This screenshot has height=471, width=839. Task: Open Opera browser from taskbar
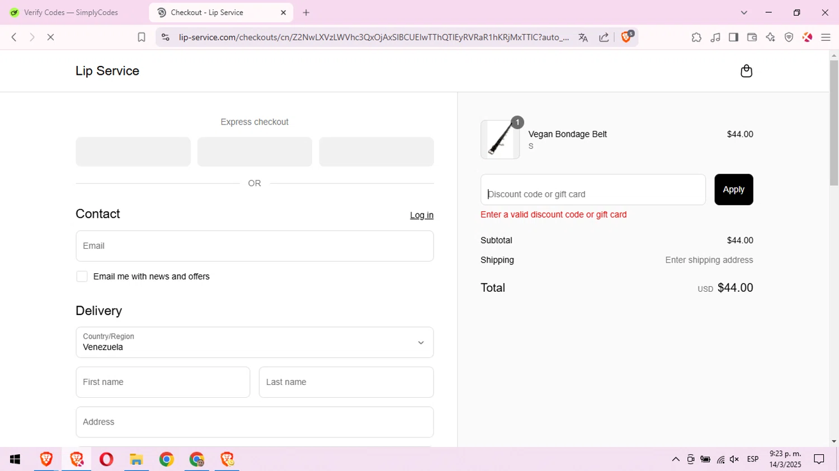[106, 459]
